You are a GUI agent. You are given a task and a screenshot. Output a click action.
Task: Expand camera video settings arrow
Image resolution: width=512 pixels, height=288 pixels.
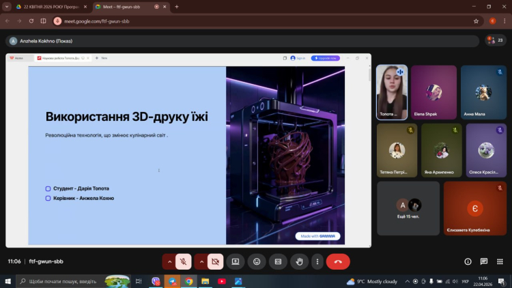[201, 261]
